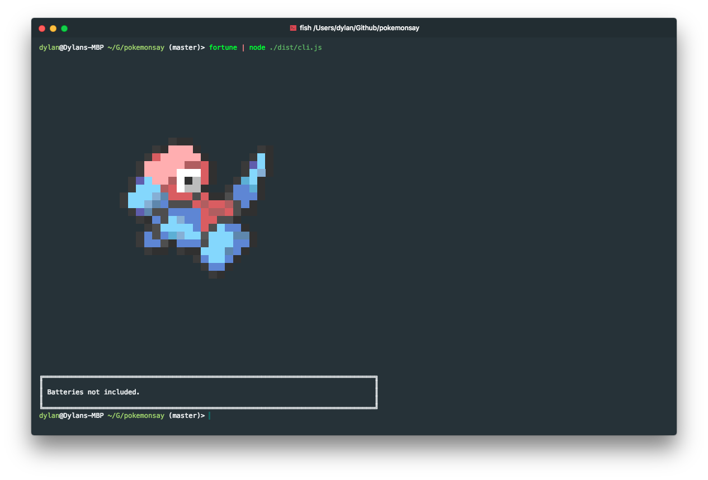
Task: Click ~/G/pokemonsay in the bottom prompt
Action: 136,416
